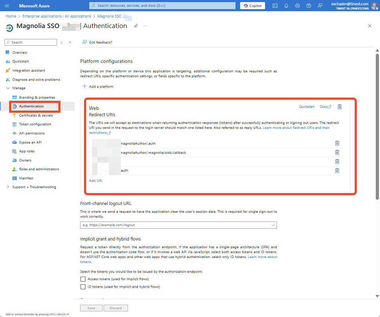The width and height of the screenshot is (380, 317).
Task: Open Quickstart in the side menu
Action: pyautogui.click(x=20, y=61)
